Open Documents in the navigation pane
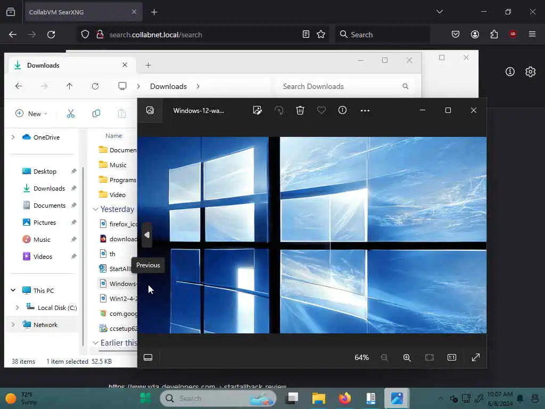Screen dimensions: 545x409 [49, 205]
